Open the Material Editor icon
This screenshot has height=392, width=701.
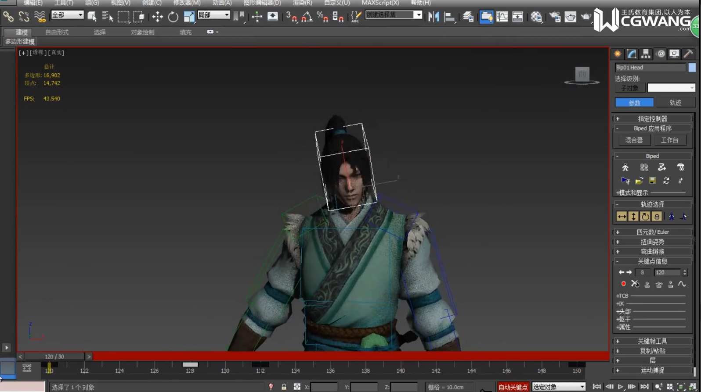[x=536, y=17]
